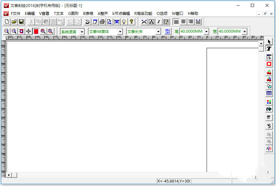
Task: Click the yellow question mark help icon
Action: pyautogui.click(x=131, y=22)
